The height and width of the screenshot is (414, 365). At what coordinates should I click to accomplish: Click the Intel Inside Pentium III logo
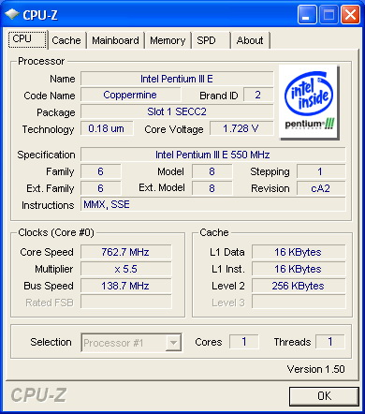coord(309,102)
